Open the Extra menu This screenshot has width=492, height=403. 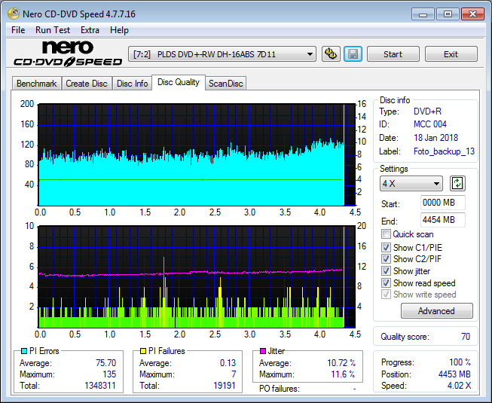[x=90, y=30]
